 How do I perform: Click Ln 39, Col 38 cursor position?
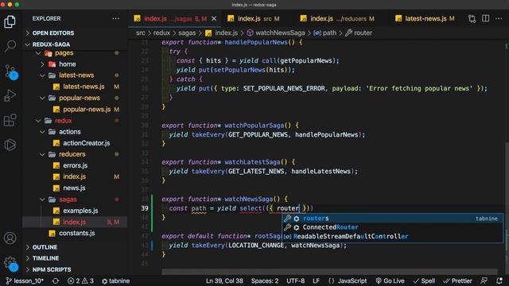tap(224, 281)
